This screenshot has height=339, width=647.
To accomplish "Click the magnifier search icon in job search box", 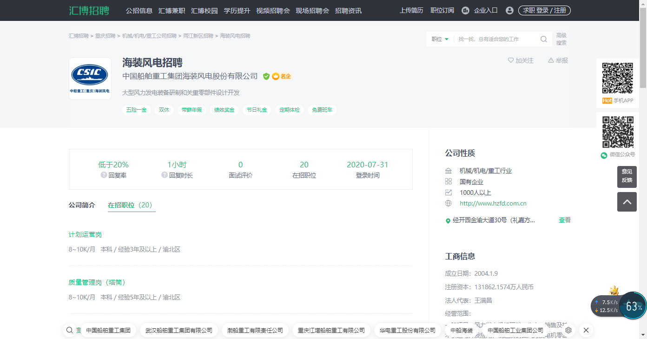I will coord(544,39).
